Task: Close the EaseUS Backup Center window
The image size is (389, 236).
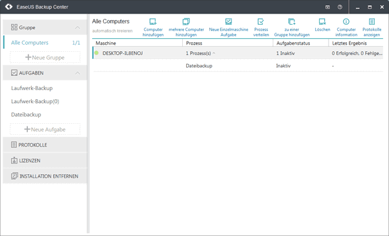Action: coord(382,7)
